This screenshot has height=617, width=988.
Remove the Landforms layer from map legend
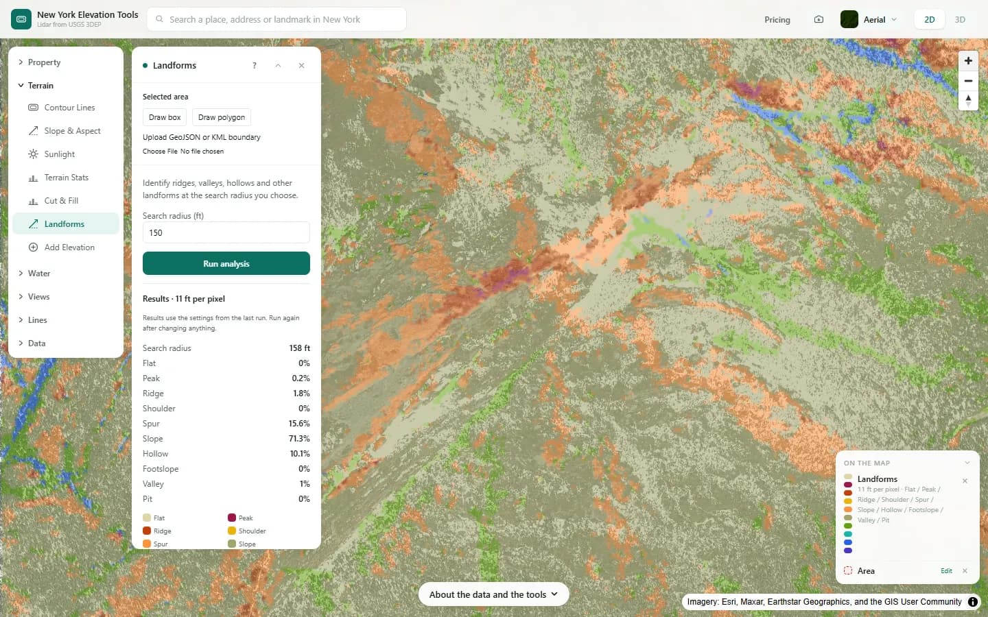click(965, 481)
